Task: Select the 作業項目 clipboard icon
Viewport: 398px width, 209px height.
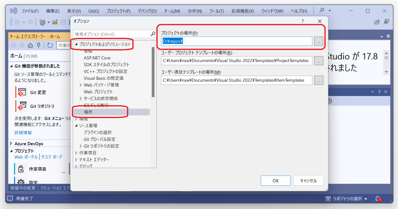Action: [x=21, y=169]
